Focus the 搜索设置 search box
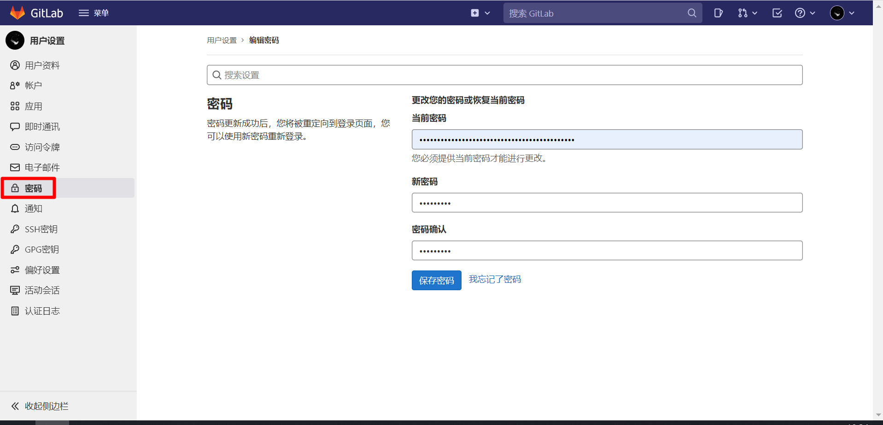 [504, 75]
